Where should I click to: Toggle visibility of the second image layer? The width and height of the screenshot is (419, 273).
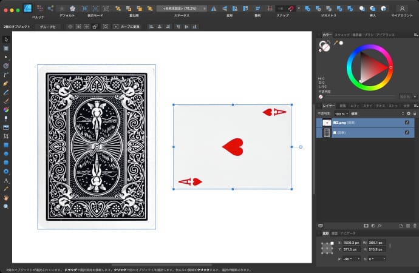pos(407,133)
